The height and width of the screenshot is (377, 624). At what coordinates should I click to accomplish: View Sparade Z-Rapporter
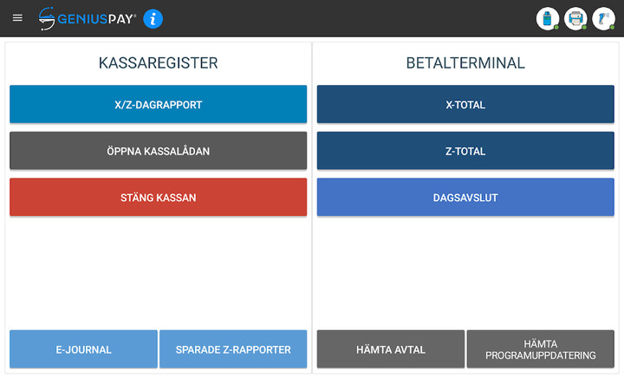pyautogui.click(x=233, y=350)
